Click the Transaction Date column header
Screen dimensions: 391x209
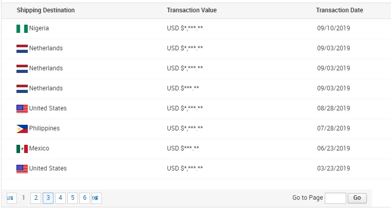(x=340, y=10)
